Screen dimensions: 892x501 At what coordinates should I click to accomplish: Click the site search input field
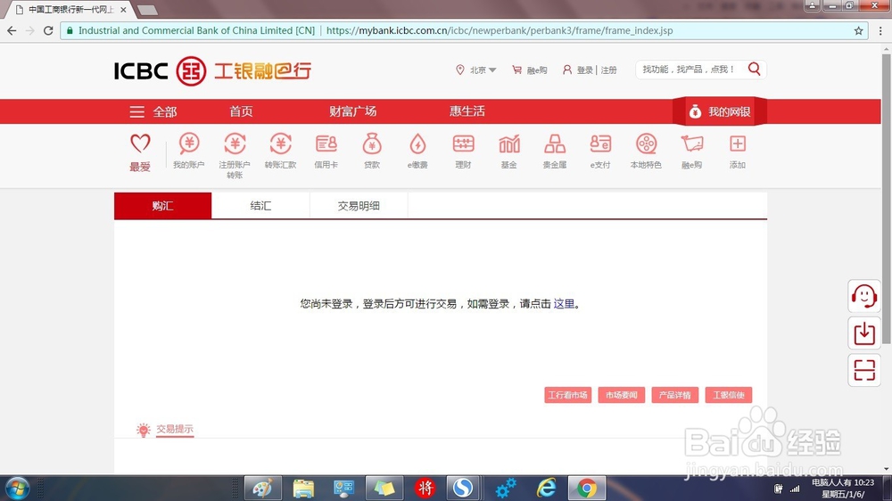tap(689, 69)
